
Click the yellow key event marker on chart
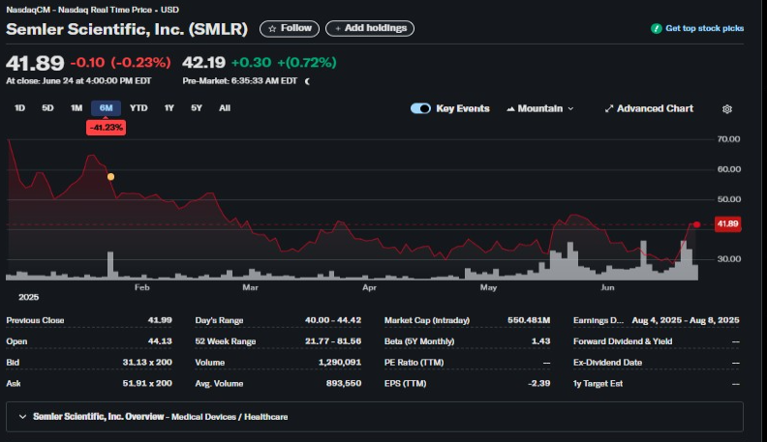coord(110,177)
